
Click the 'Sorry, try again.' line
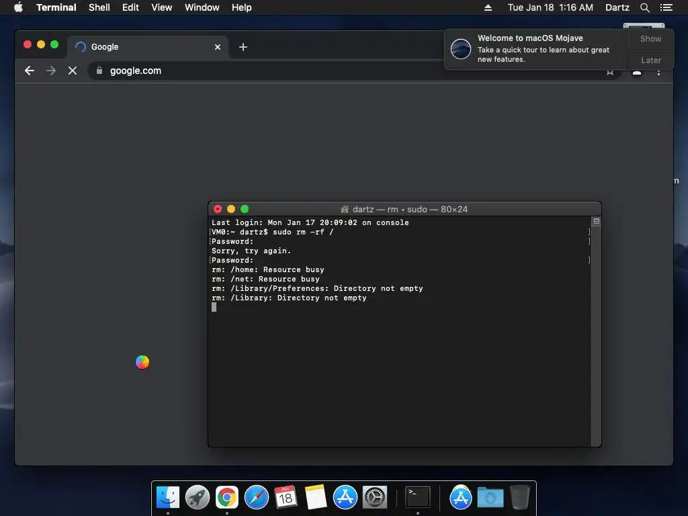(x=251, y=251)
